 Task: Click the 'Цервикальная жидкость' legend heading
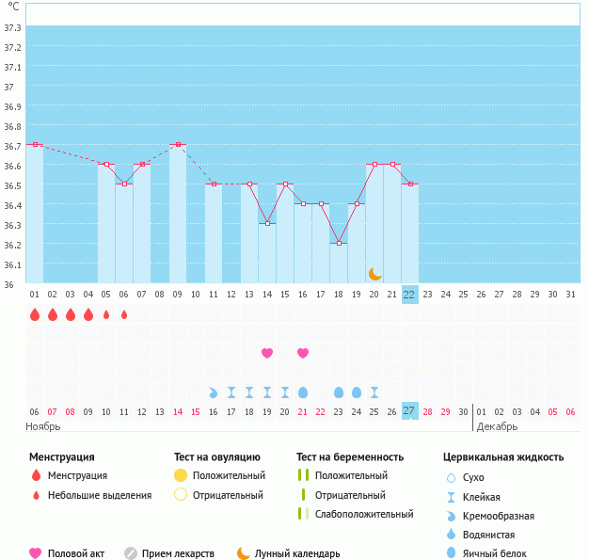[x=503, y=456]
